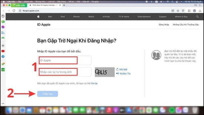Click the ID Apple page heading
The width and height of the screenshot is (204, 115).
(44, 25)
